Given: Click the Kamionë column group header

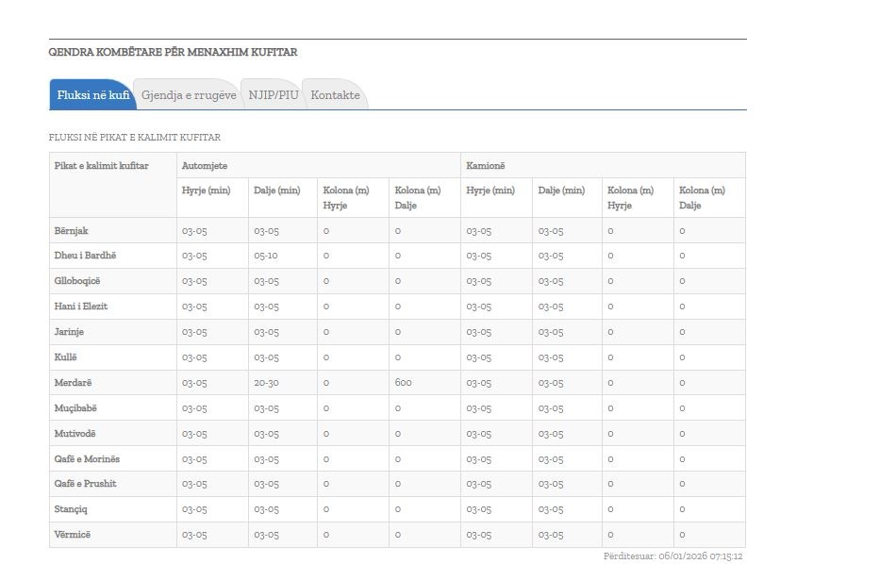Looking at the screenshot, I should click(486, 166).
